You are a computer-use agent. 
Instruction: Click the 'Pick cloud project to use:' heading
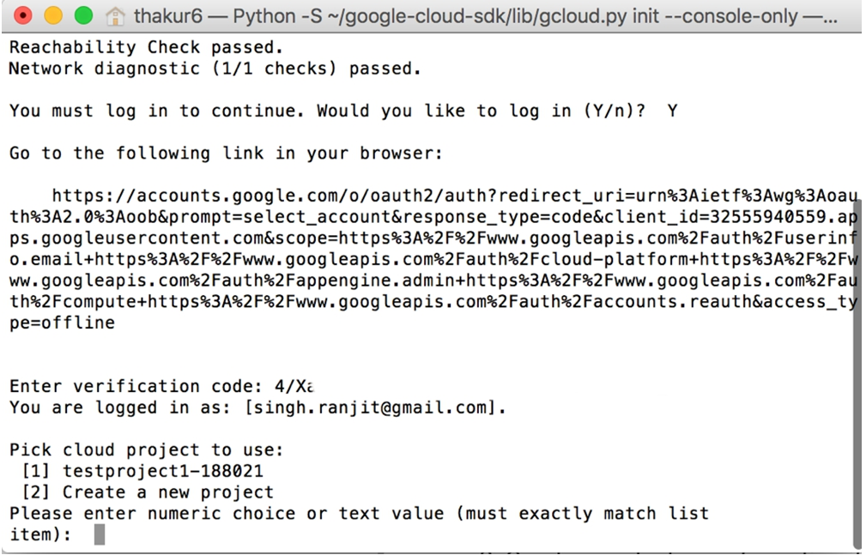coord(147,449)
